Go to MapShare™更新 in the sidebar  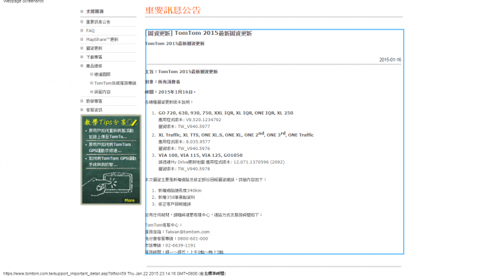102,40
